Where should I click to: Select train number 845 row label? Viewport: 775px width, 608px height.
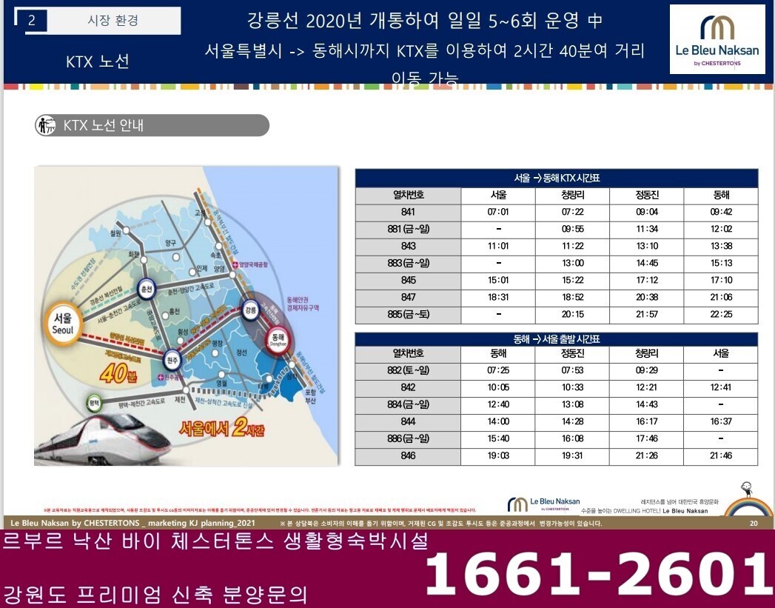coord(409,280)
